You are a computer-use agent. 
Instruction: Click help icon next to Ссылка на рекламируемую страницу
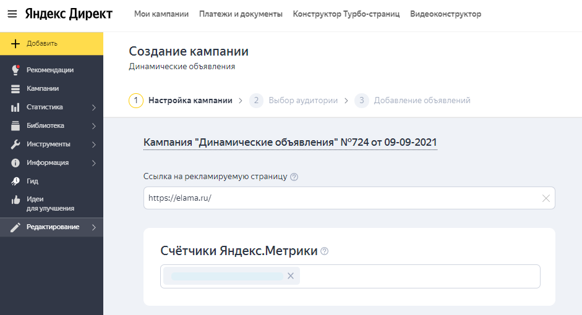point(294,177)
